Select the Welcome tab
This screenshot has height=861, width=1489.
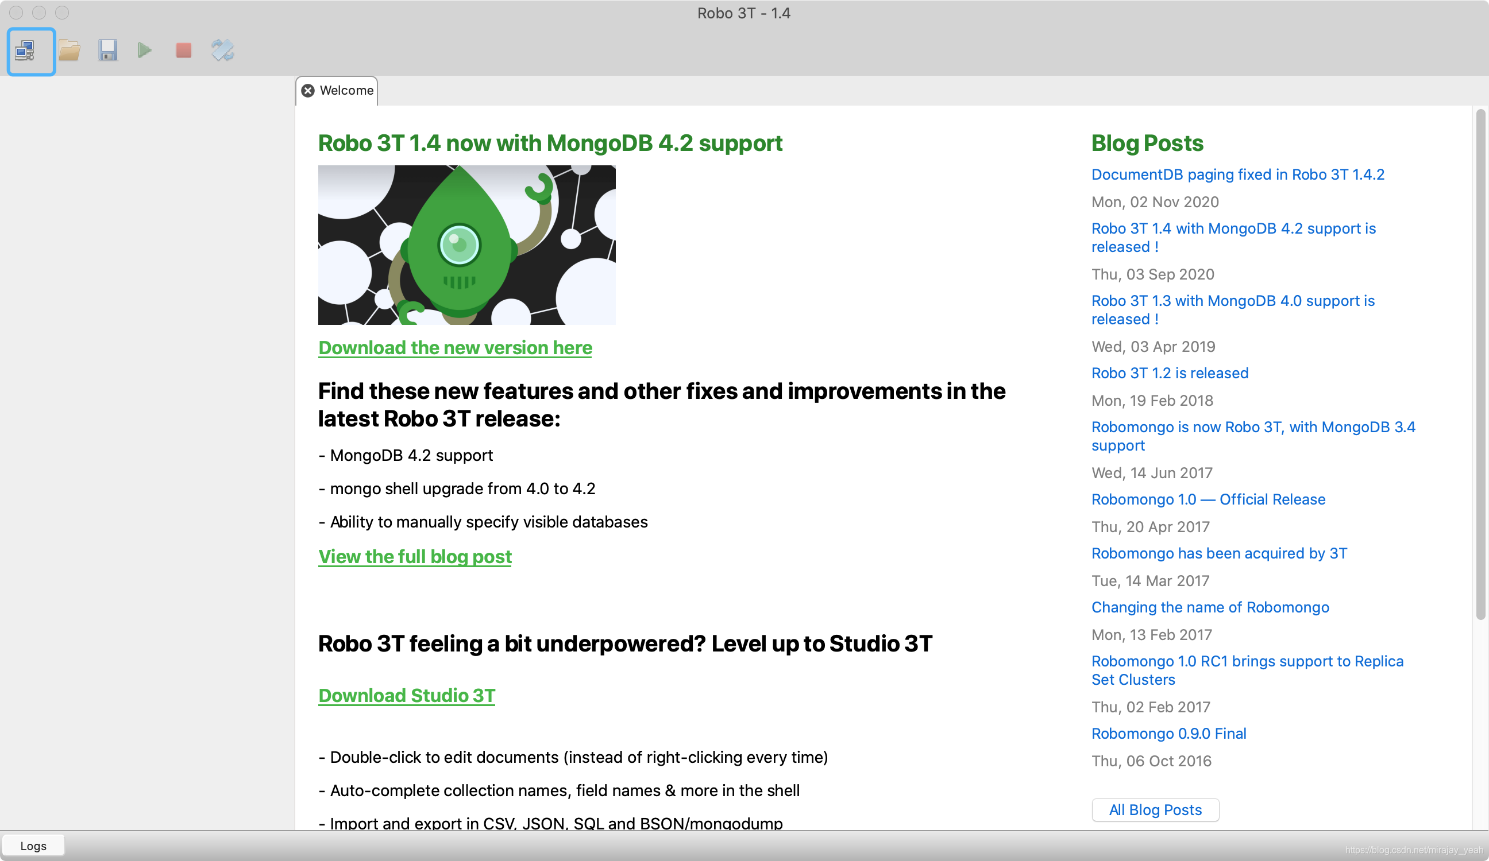click(337, 90)
